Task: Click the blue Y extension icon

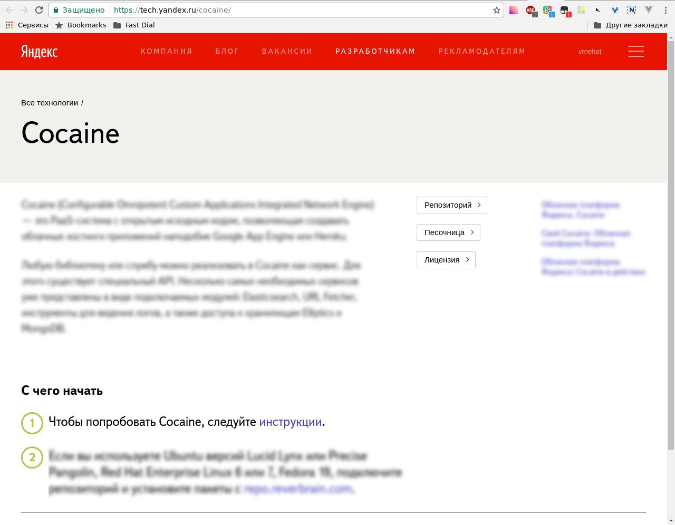Action: (x=615, y=10)
